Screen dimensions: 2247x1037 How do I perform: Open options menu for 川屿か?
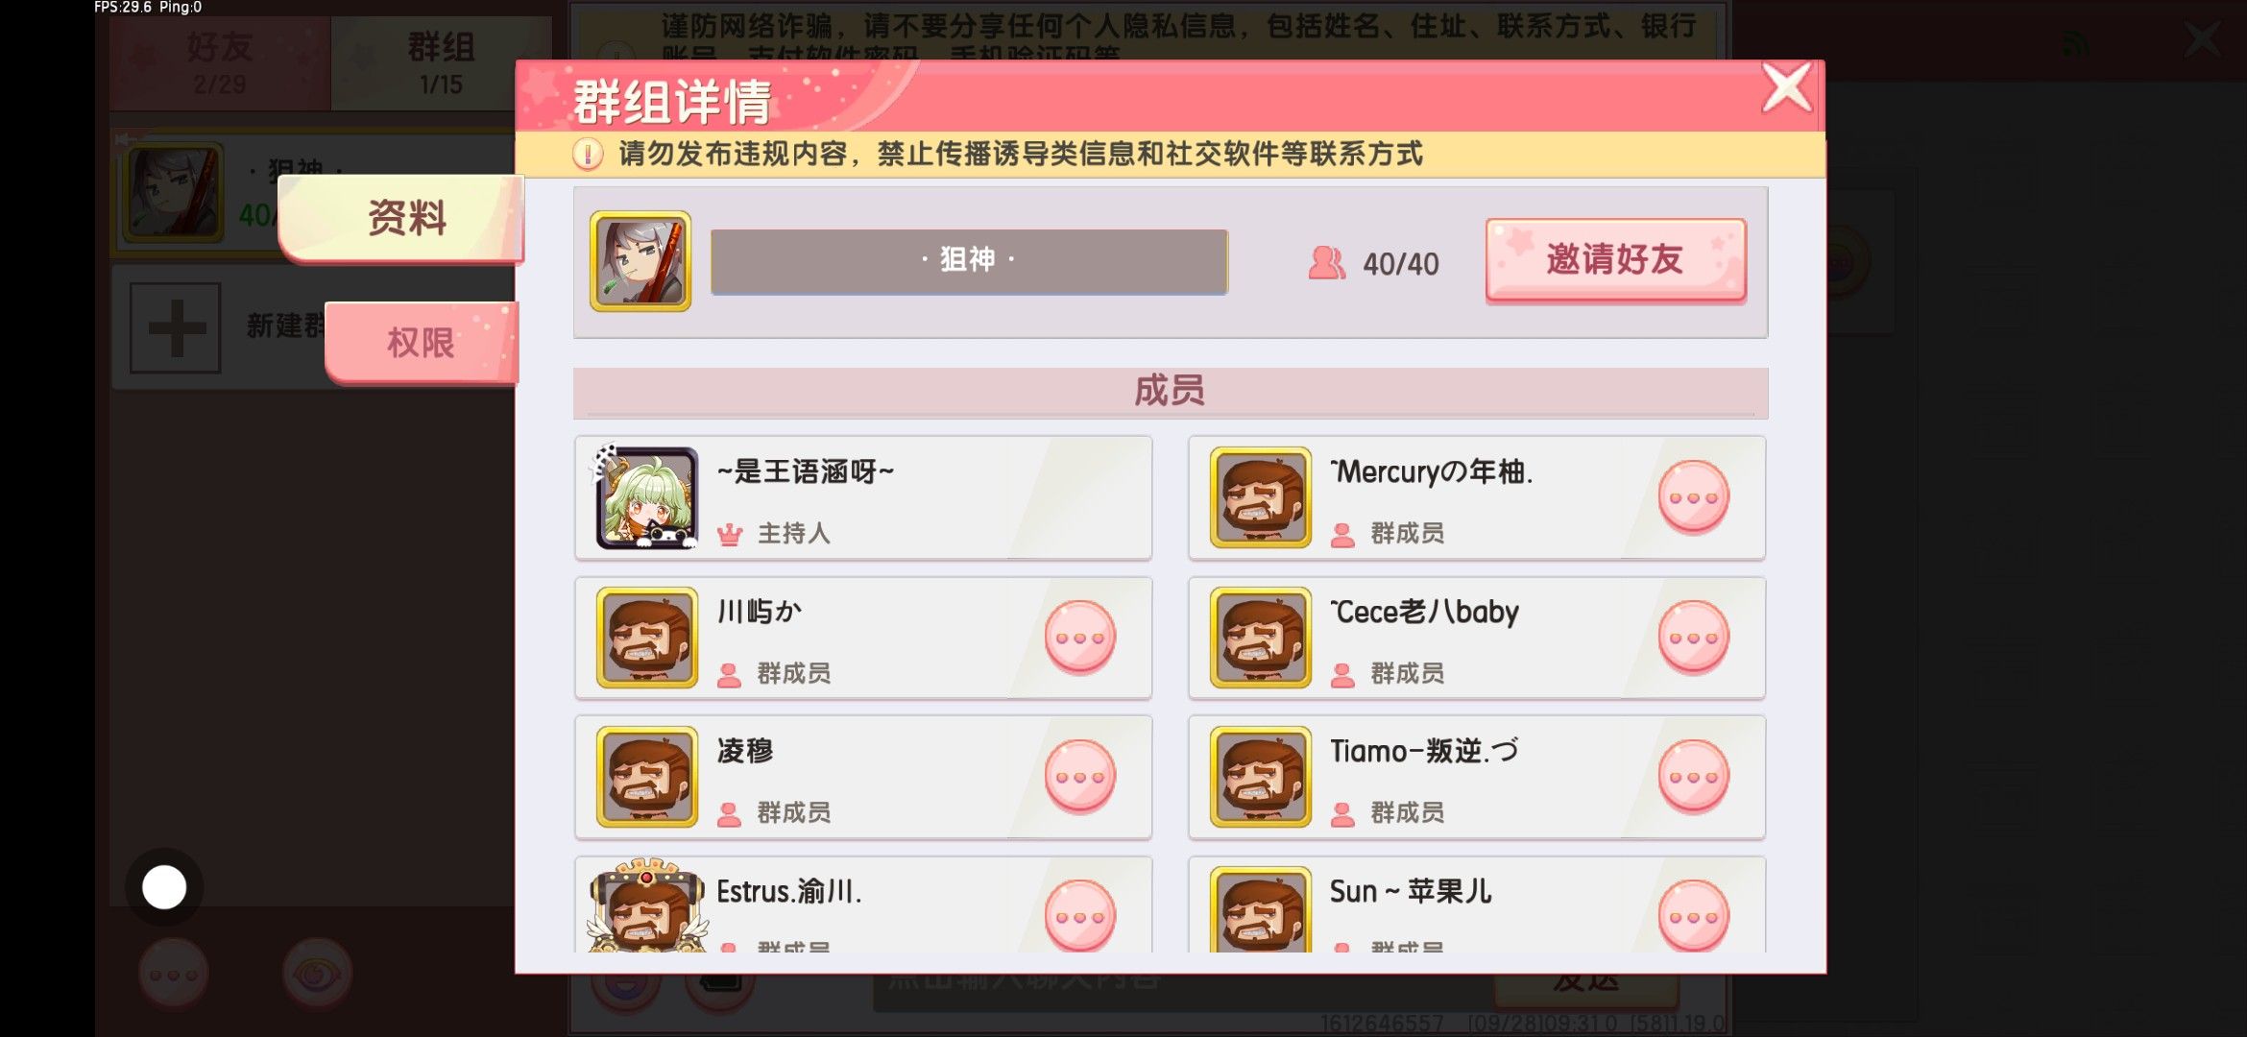[x=1079, y=638]
